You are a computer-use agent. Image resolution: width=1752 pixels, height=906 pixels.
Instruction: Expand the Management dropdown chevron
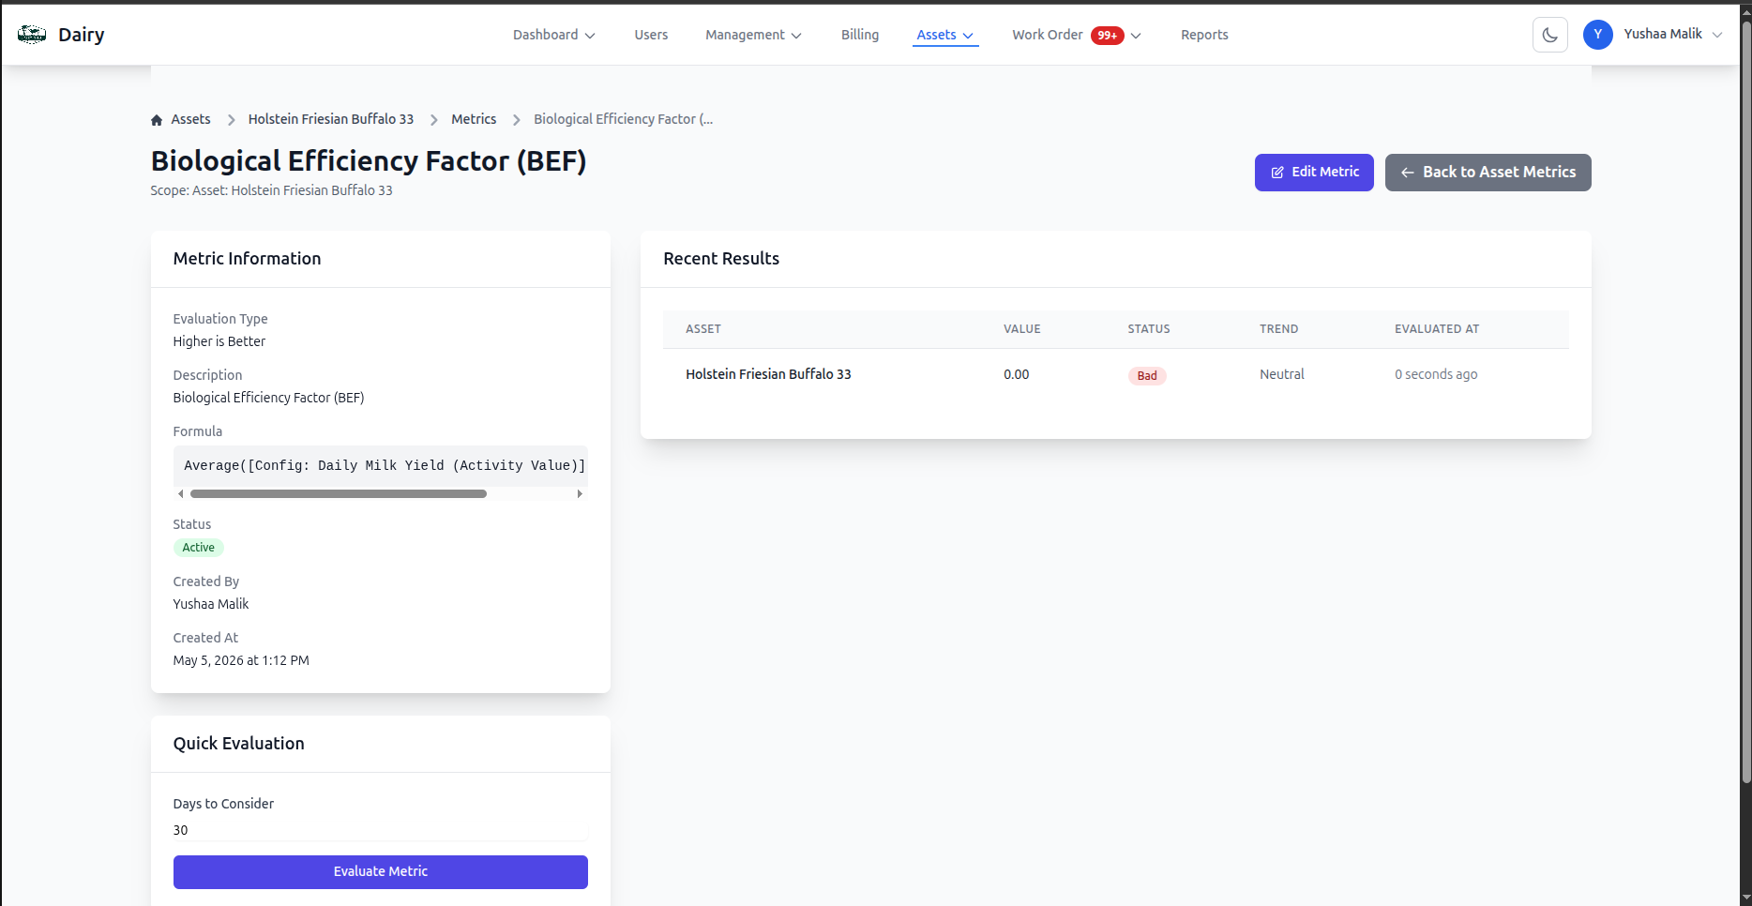tap(796, 36)
